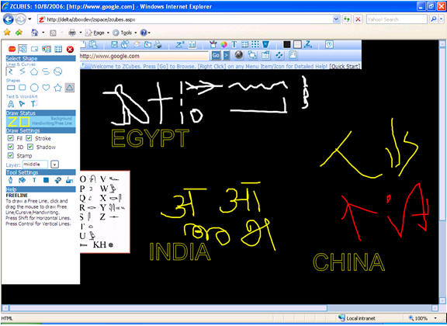Toggle the Fill checkbox

point(11,138)
